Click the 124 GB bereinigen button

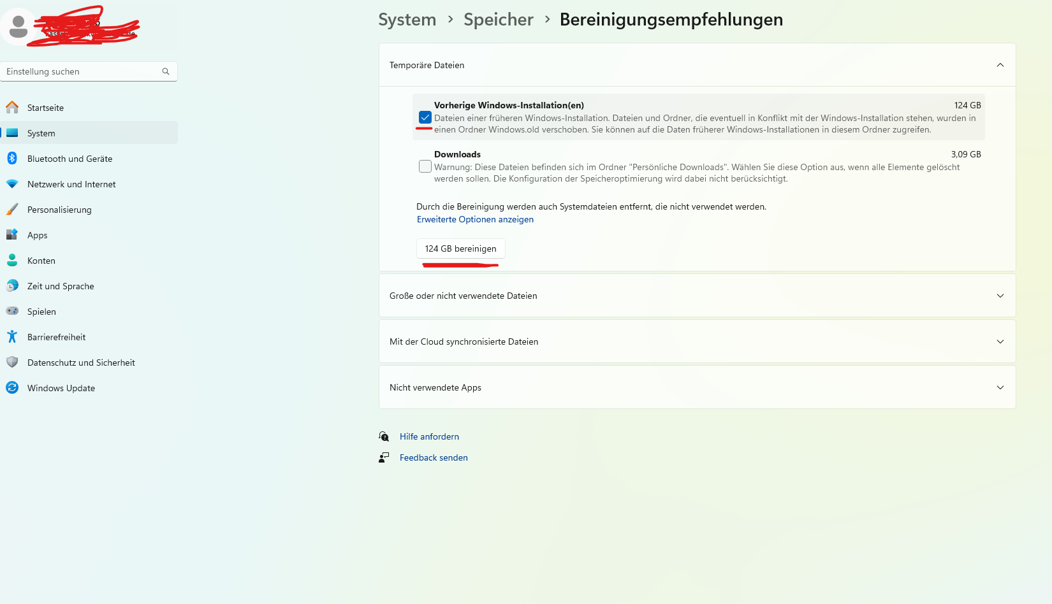(461, 248)
